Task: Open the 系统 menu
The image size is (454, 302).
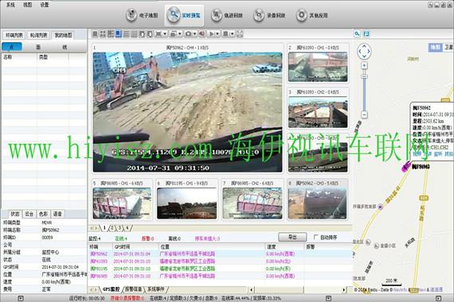Action: pos(10,5)
